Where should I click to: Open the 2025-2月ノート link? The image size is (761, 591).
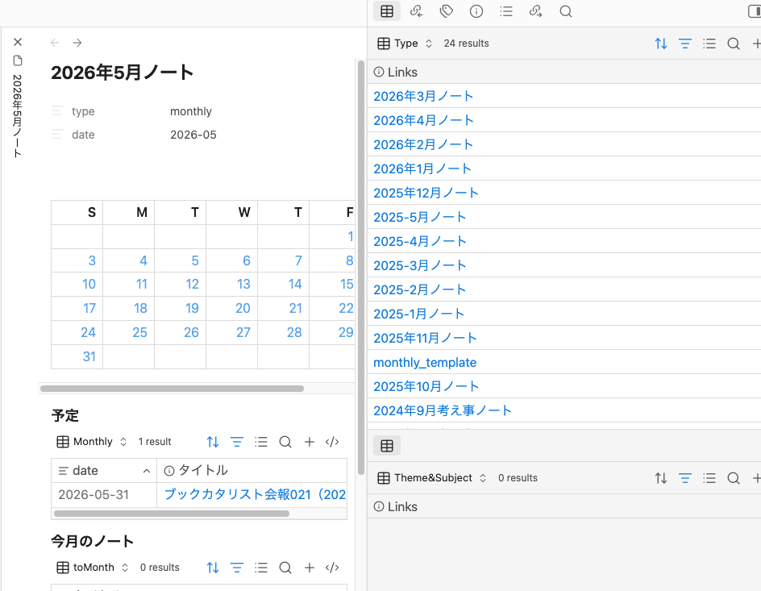pos(420,289)
